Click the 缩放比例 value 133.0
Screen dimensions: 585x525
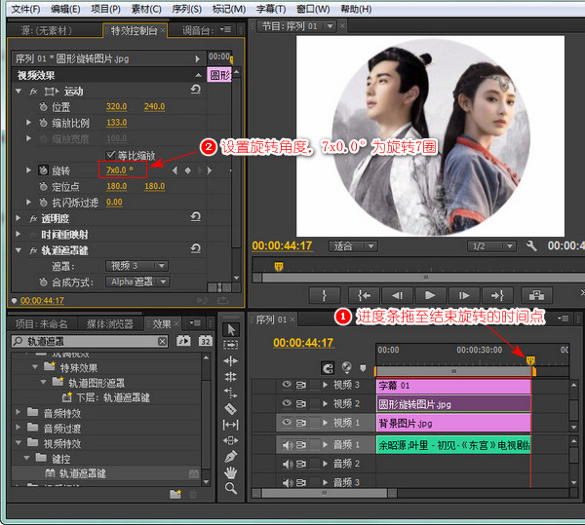116,123
